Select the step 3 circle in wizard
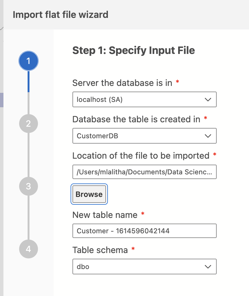Image resolution: width=249 pixels, height=296 pixels. point(28,186)
